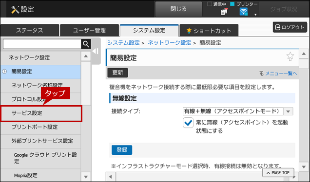Select システム設定 tab
The height and width of the screenshot is (182, 310).
pyautogui.click(x=149, y=30)
